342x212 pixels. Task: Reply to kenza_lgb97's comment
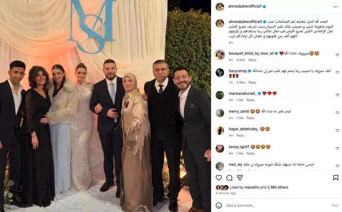click(x=250, y=153)
